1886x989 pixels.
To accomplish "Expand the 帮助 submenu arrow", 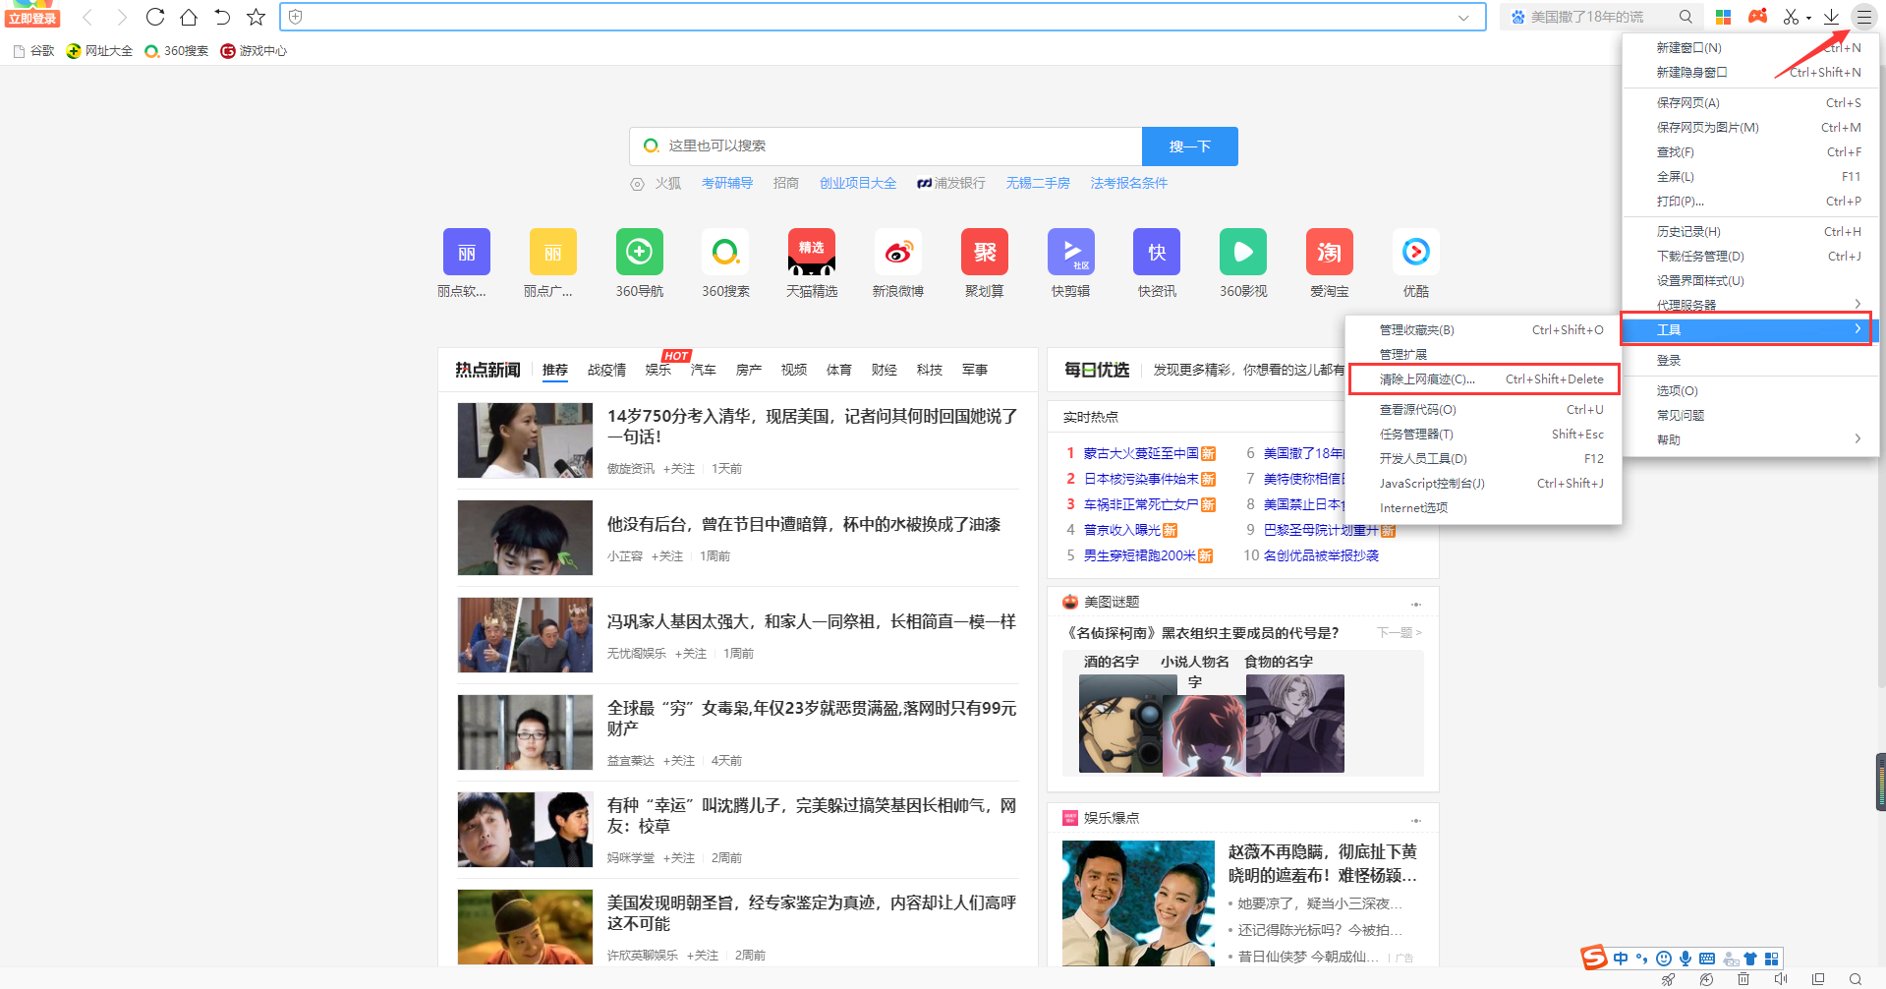I will (x=1857, y=439).
